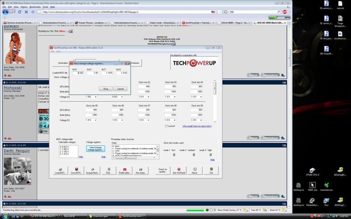Click the Firefox URL address bar
This screenshot has width=351, height=219.
[x=126, y=12]
